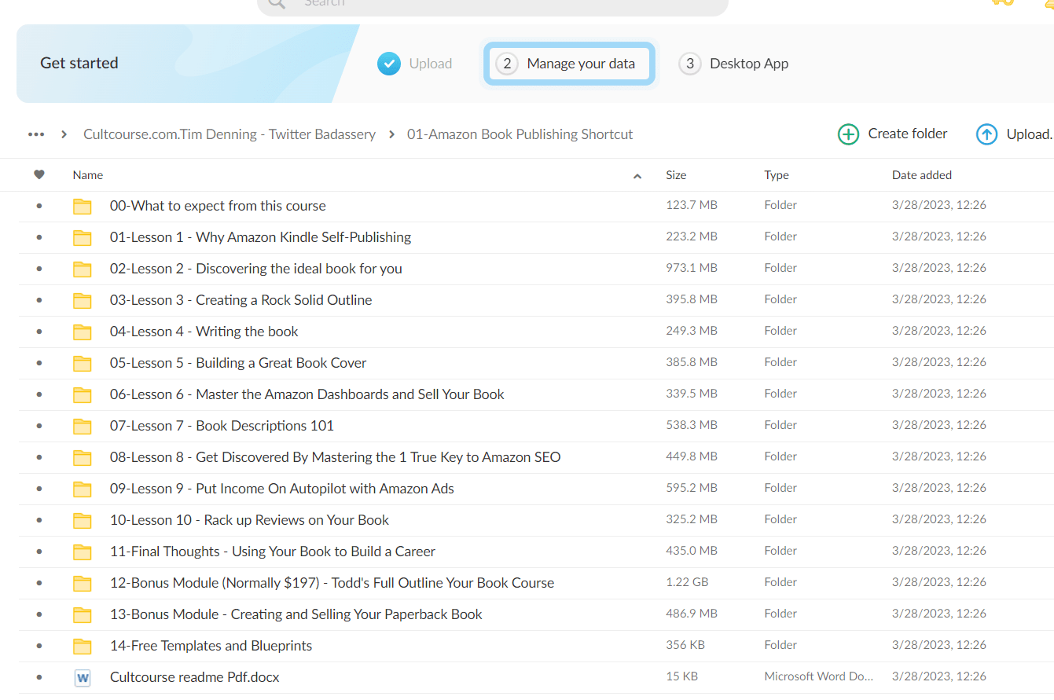Click the 356 KB size value
This screenshot has height=700, width=1054.
coord(685,645)
